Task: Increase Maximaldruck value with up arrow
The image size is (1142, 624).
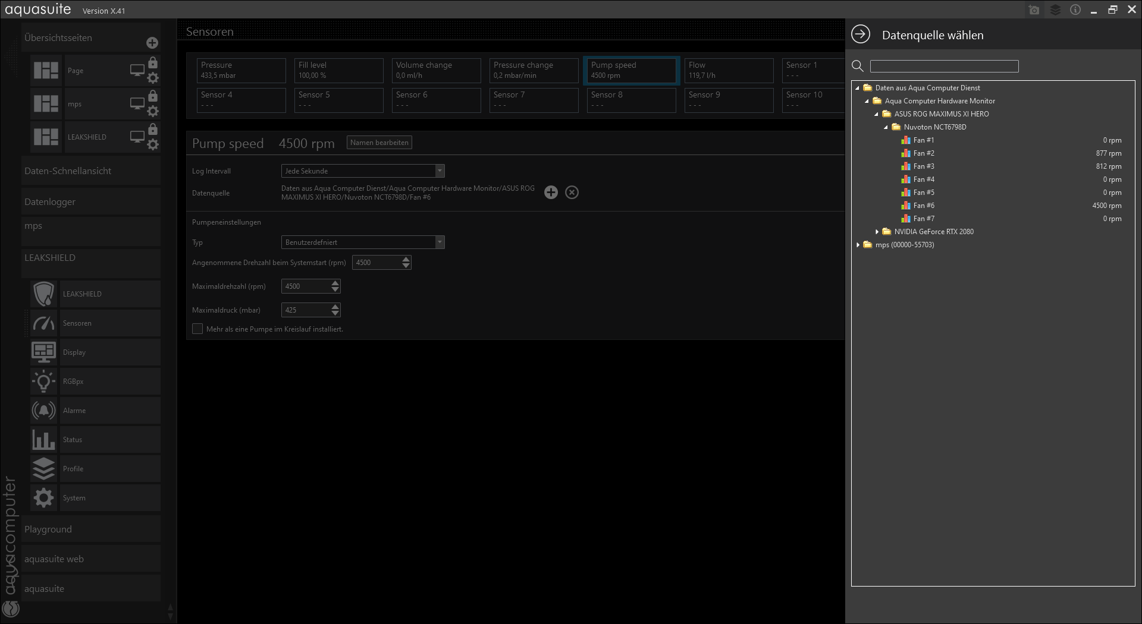Action: click(335, 307)
